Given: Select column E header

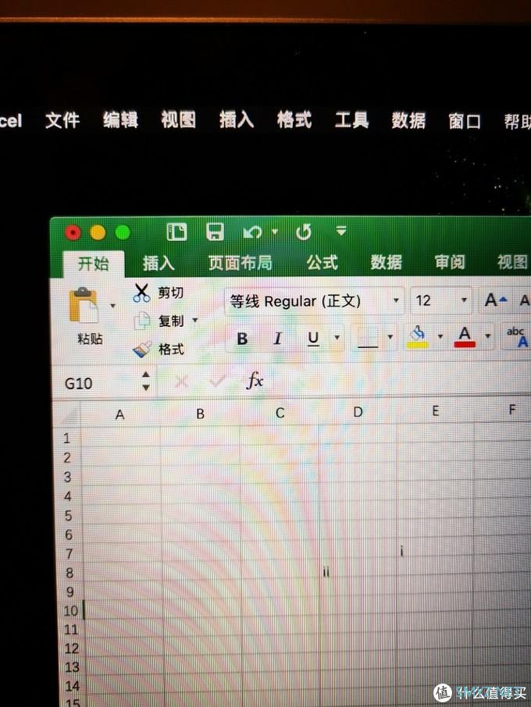Looking at the screenshot, I should pos(436,410).
